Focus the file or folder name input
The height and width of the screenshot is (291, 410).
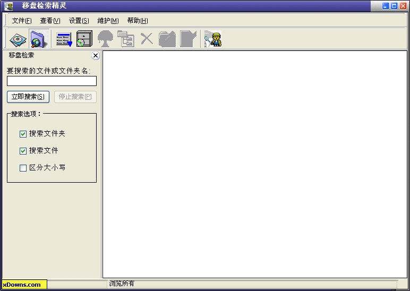click(52, 81)
